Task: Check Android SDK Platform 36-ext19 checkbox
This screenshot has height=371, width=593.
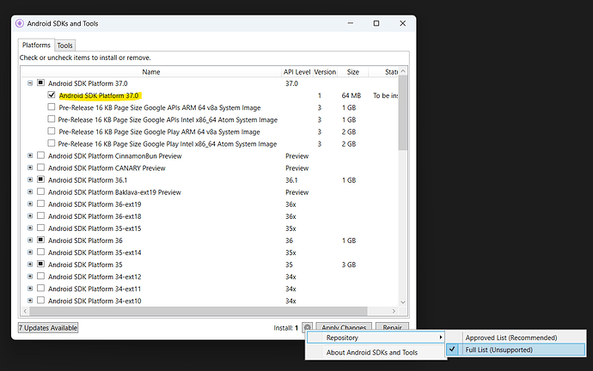Action: [41, 204]
